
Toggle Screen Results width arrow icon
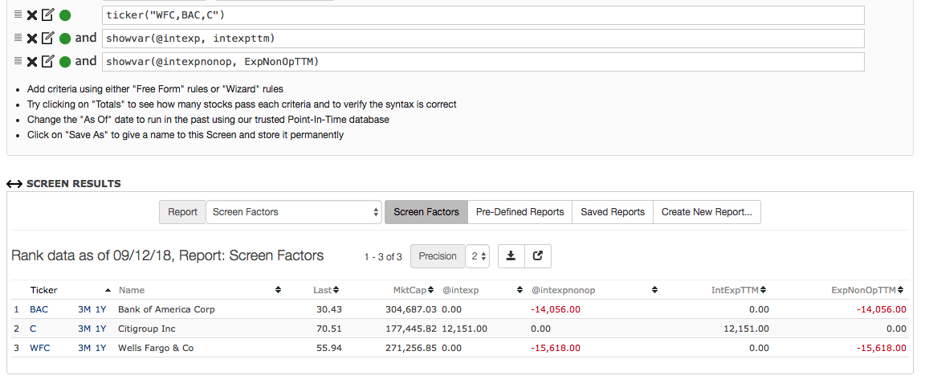pos(14,184)
